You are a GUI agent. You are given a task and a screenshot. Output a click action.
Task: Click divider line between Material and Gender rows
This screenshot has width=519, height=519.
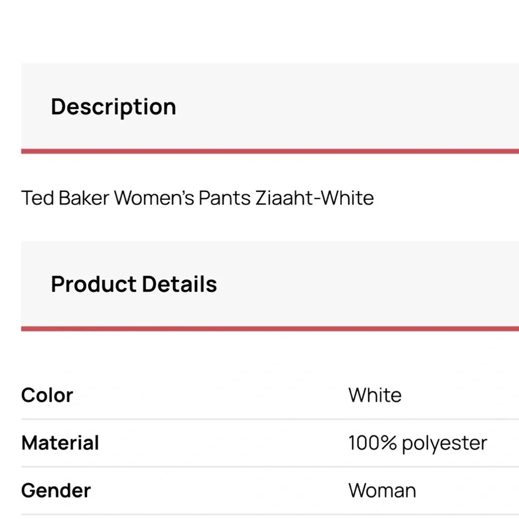pos(270,467)
